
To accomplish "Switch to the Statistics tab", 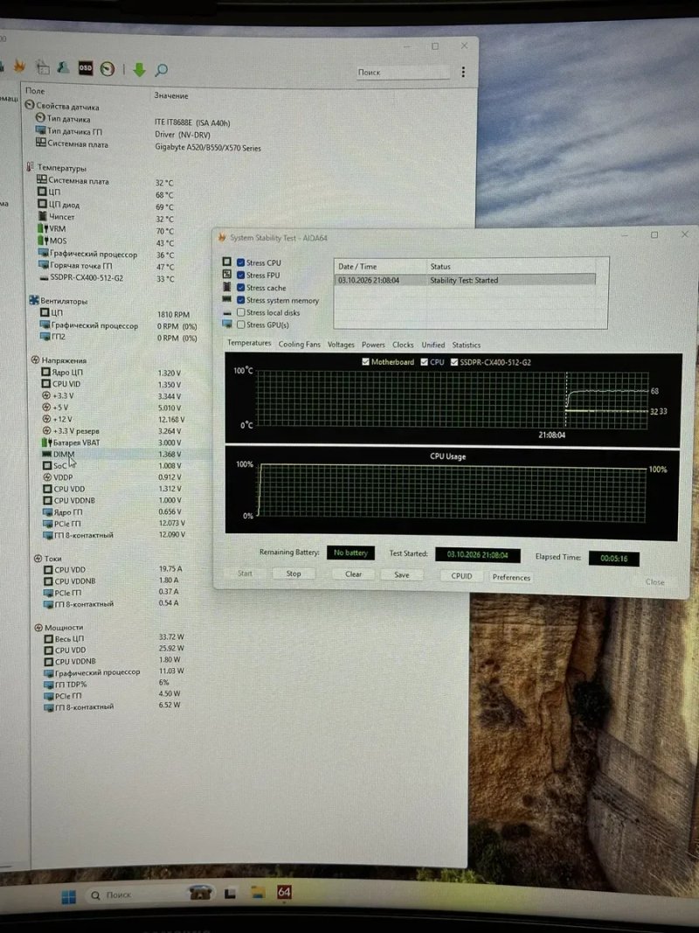I will [x=466, y=345].
